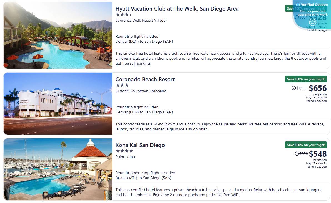Click the Point Loma location label
The image size is (331, 203).
tap(125, 157)
